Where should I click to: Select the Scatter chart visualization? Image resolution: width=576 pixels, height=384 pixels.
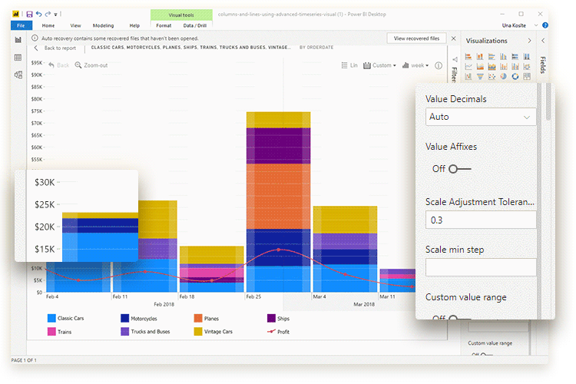pyautogui.click(x=492, y=77)
